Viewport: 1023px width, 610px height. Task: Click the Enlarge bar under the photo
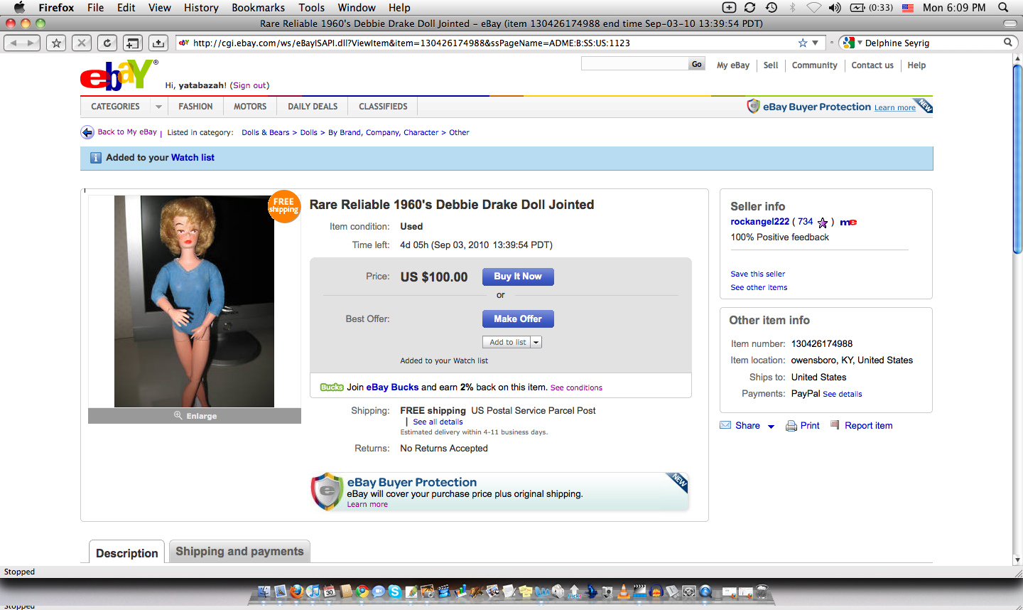(195, 416)
